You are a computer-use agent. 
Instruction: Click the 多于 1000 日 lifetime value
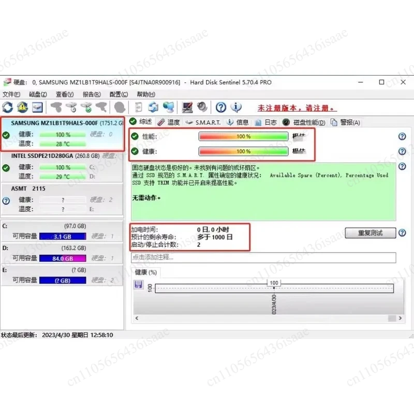pyautogui.click(x=215, y=237)
